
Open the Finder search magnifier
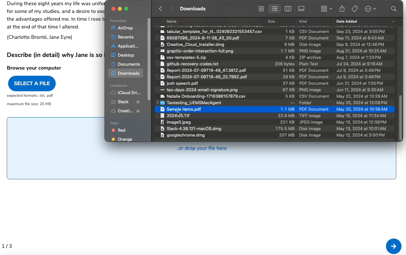click(393, 9)
